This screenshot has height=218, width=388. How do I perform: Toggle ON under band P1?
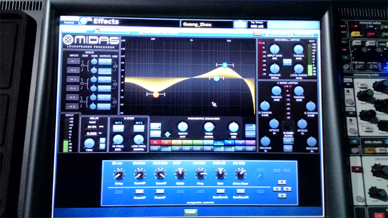tap(155, 148)
